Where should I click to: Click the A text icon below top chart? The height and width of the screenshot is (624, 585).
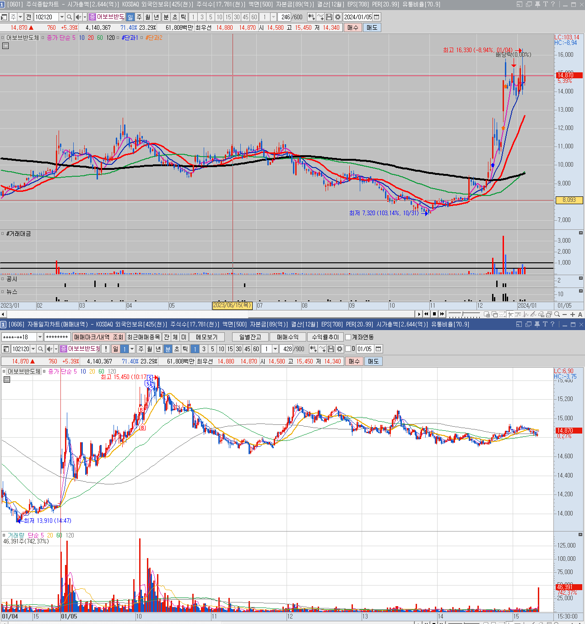(580, 315)
